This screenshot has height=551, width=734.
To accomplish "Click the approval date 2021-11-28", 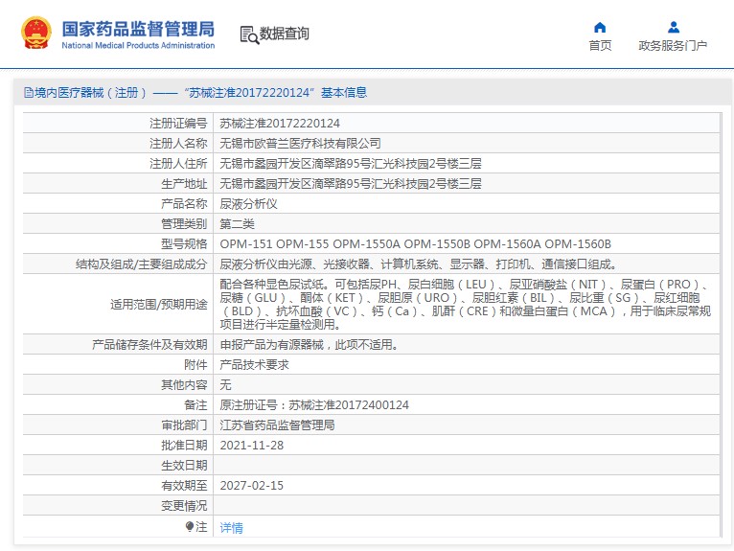I will (x=251, y=446).
